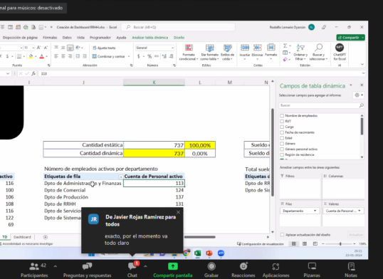Expand the Compartir button arrow
The width and height of the screenshot is (383, 279).
pyautogui.click(x=363, y=38)
